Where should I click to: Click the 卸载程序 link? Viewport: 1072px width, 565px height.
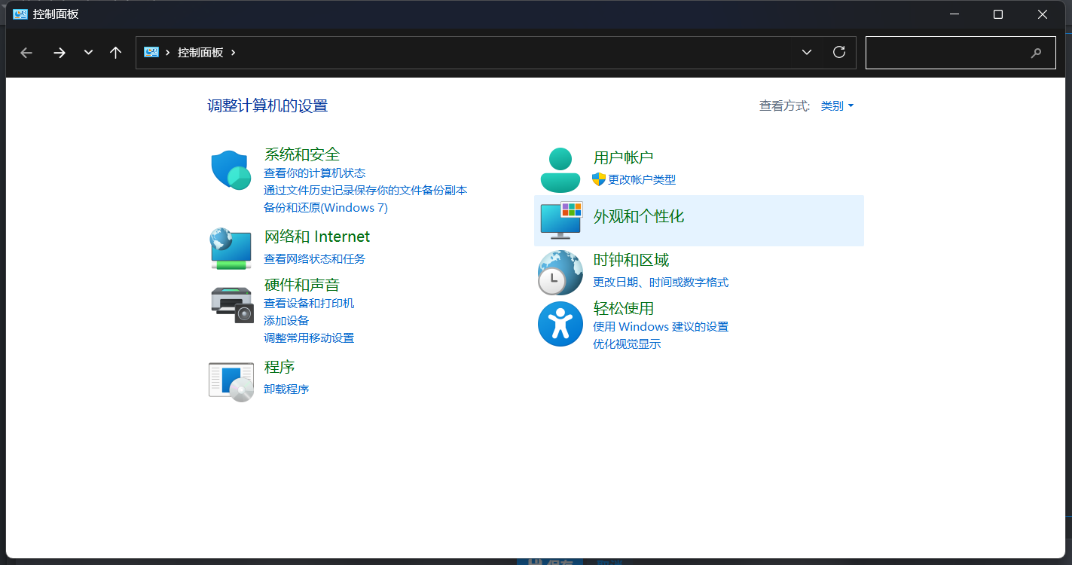tap(286, 389)
